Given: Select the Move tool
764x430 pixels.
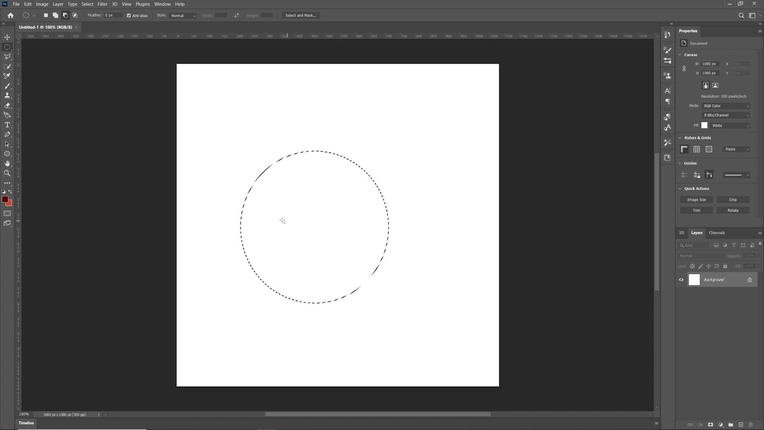Looking at the screenshot, I should coord(7,37).
